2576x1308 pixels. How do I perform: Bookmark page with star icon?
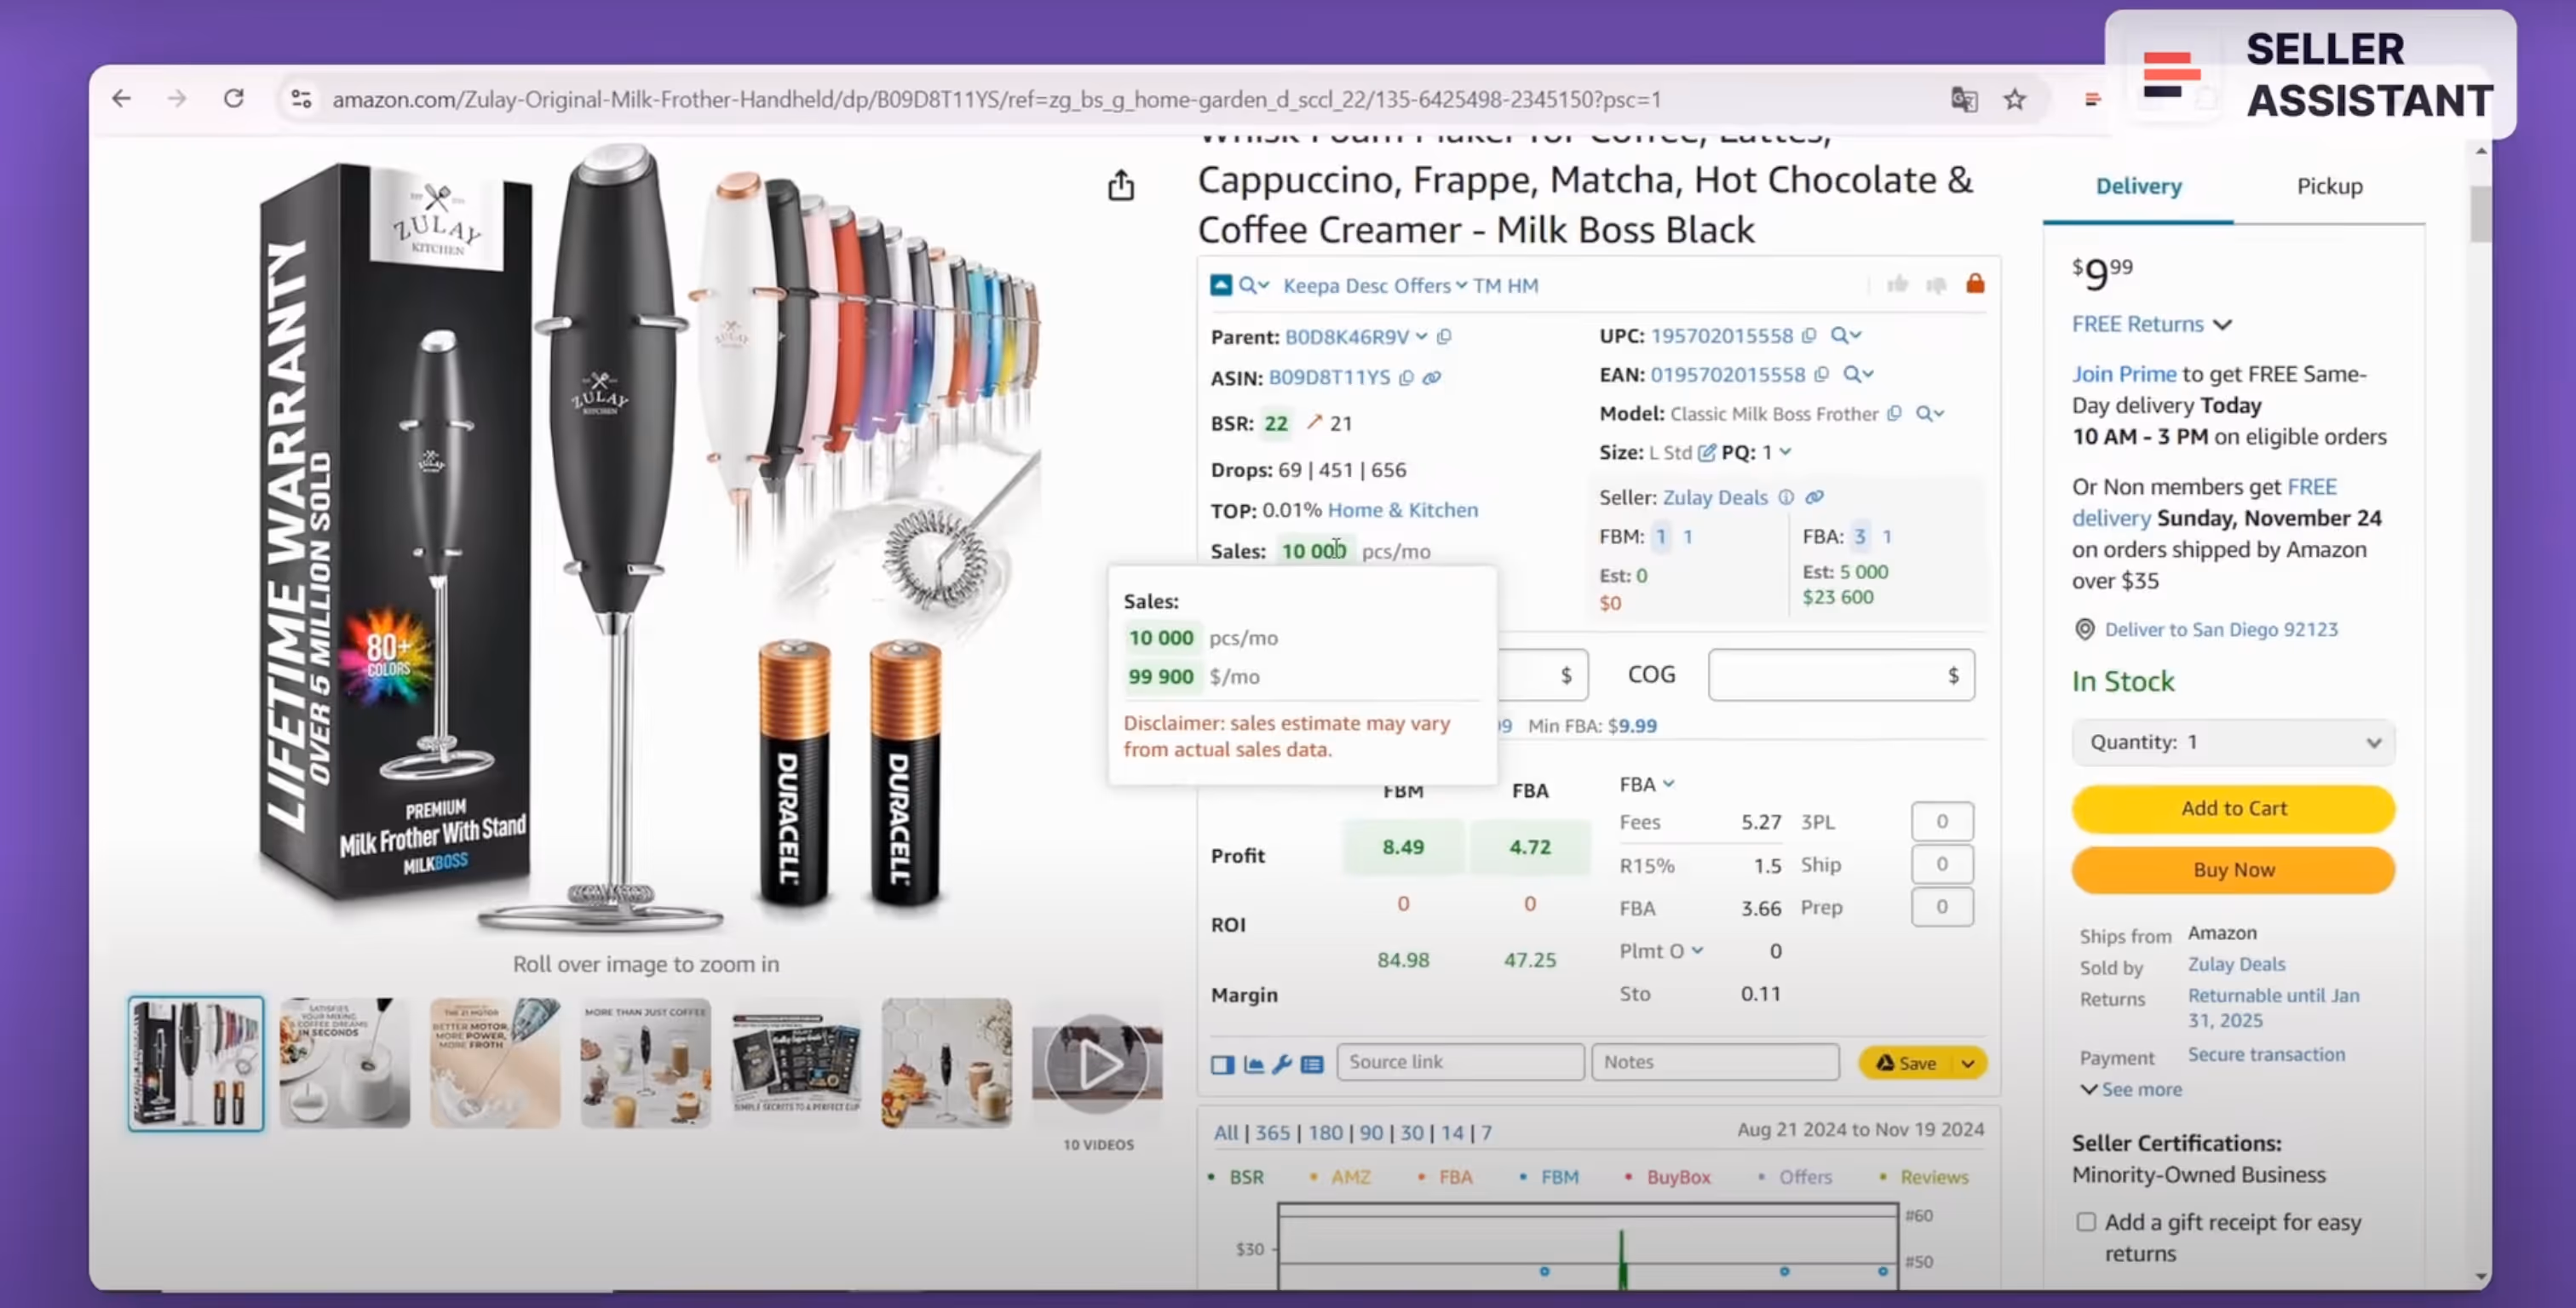2014,99
